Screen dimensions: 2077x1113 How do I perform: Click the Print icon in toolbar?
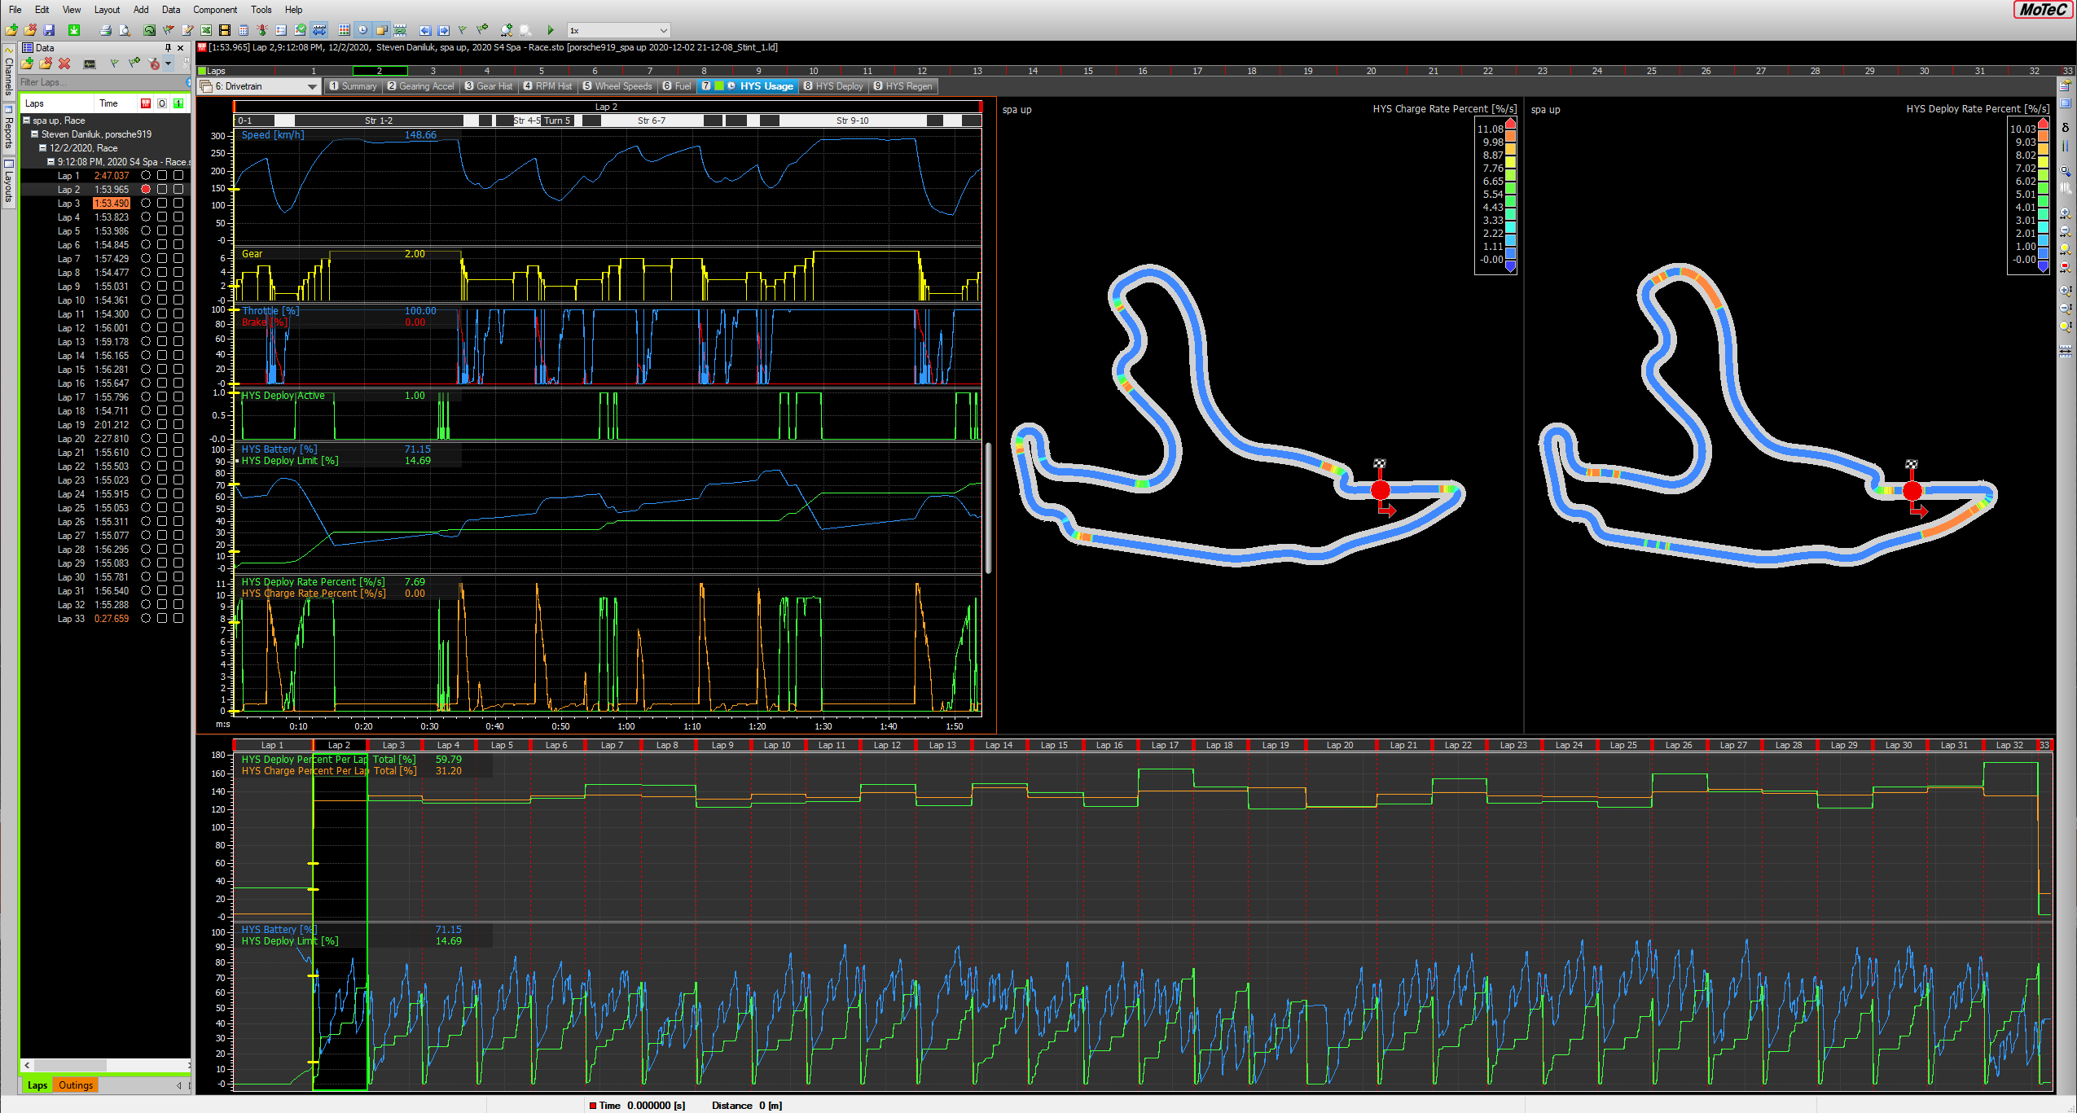(105, 30)
